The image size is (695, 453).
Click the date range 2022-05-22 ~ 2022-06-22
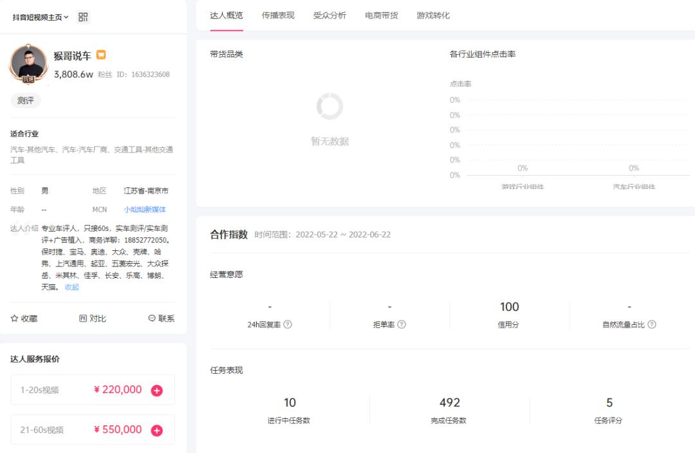(343, 234)
